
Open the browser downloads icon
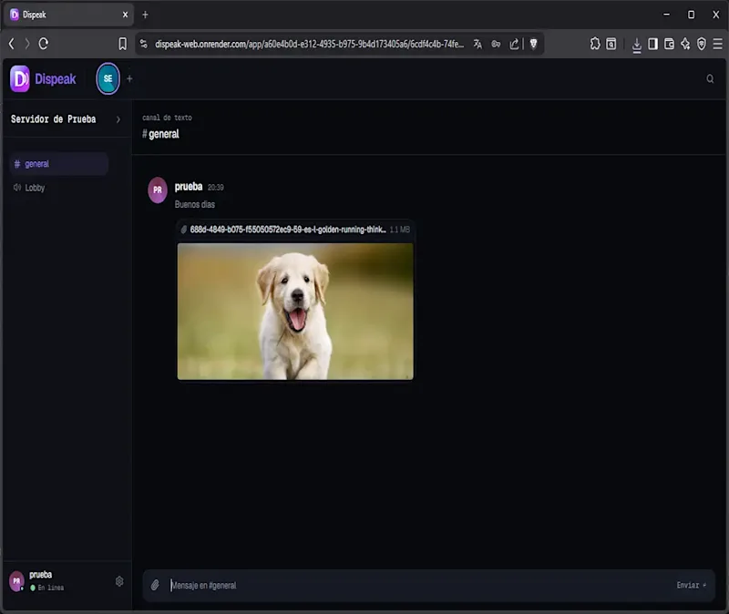coord(636,45)
